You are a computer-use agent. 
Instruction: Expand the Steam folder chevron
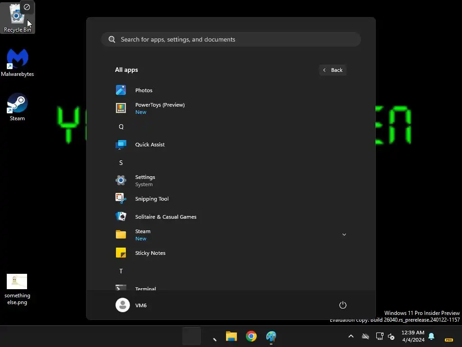click(x=344, y=234)
